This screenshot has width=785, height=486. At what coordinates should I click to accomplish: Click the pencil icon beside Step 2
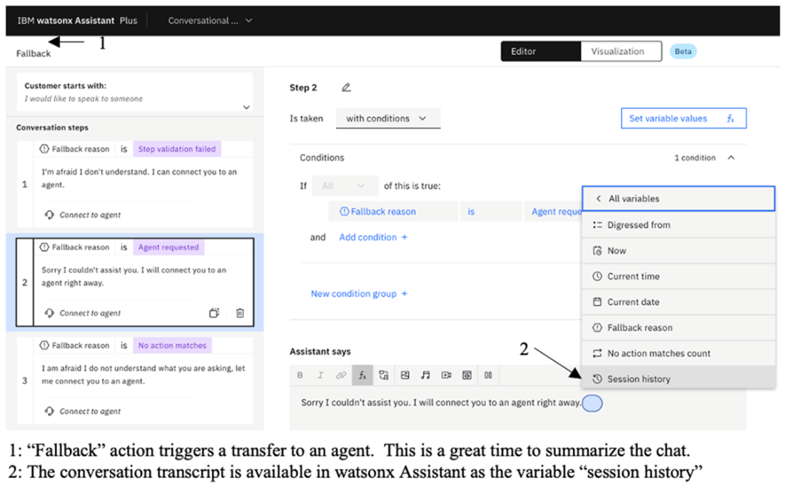point(346,88)
